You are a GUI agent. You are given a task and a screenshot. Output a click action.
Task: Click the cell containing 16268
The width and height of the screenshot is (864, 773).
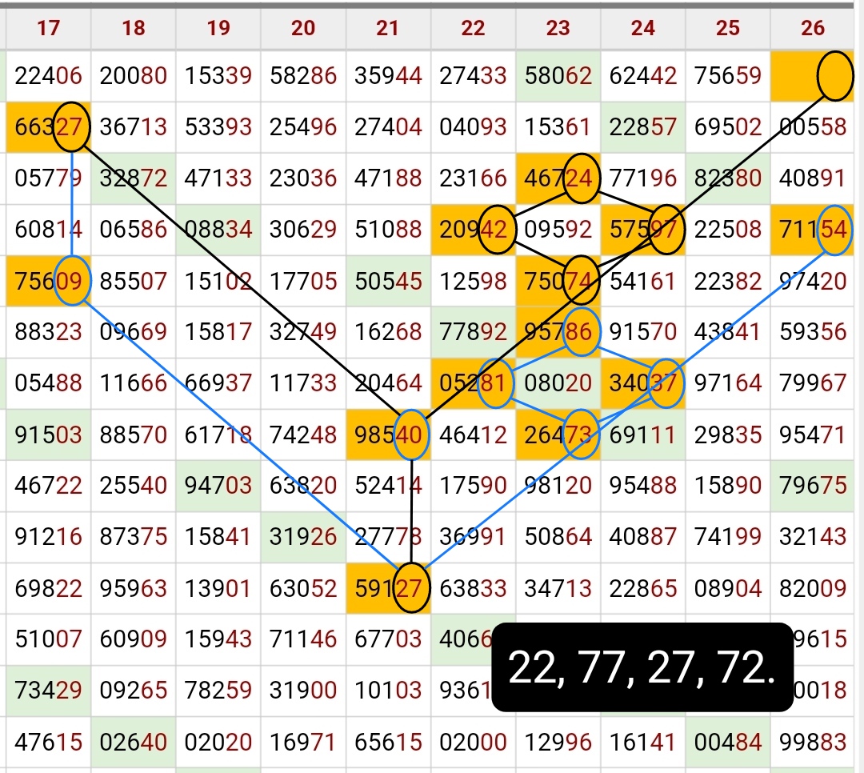click(388, 332)
